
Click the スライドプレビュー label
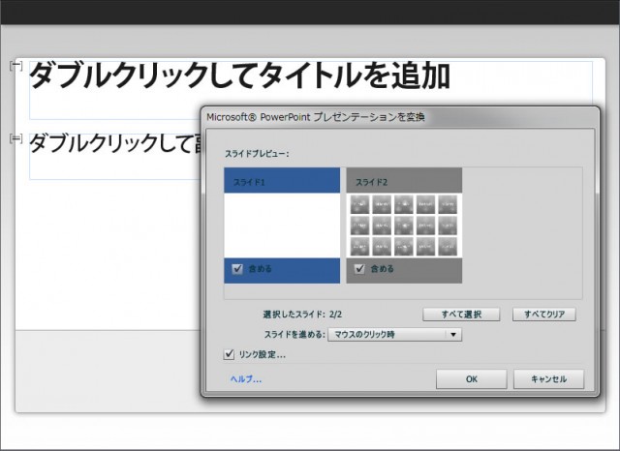point(257,154)
